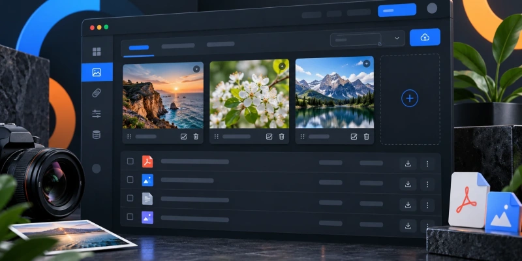Switch to the third tab
The height and width of the screenshot is (261, 522).
pos(221,44)
